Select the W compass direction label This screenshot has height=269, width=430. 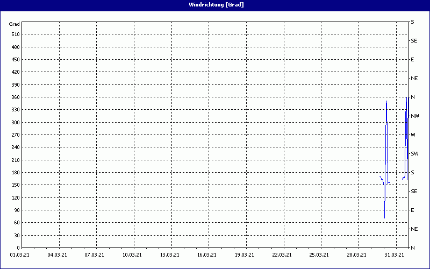[413, 135]
